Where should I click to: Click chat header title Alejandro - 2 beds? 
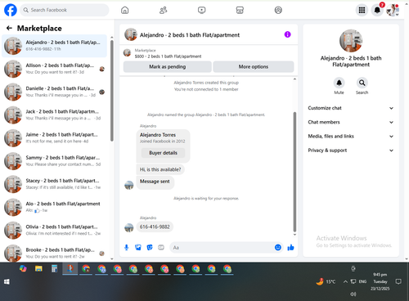click(190, 35)
